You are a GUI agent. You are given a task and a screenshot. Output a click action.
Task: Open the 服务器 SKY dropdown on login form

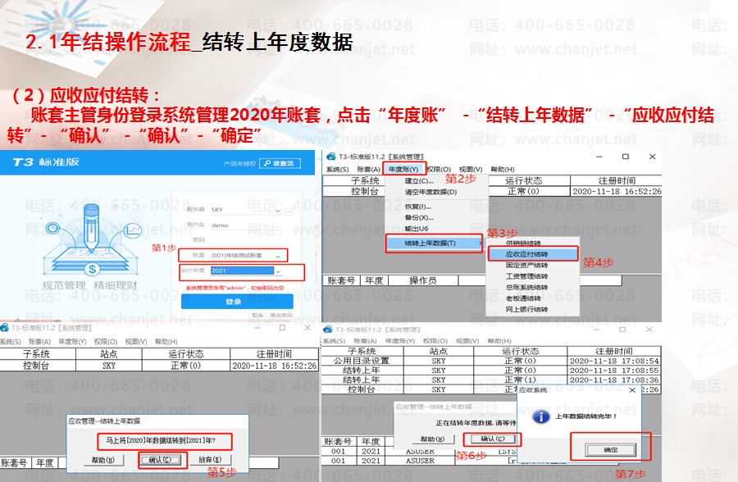pos(278,211)
